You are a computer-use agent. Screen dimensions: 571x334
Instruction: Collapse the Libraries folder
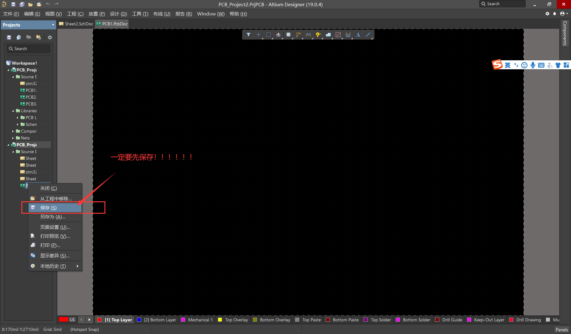[13, 111]
